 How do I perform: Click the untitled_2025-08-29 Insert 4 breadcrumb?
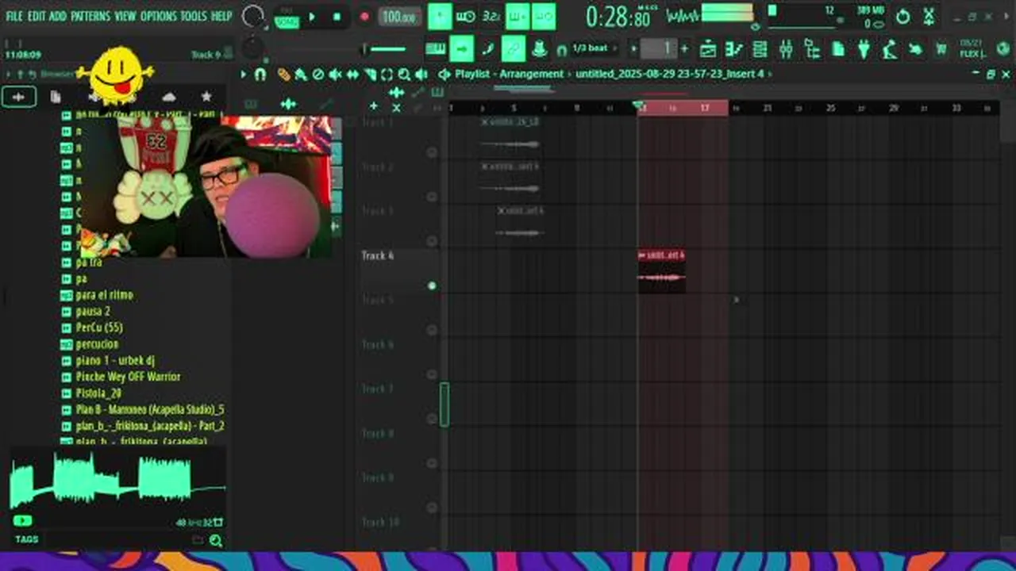[x=670, y=74]
